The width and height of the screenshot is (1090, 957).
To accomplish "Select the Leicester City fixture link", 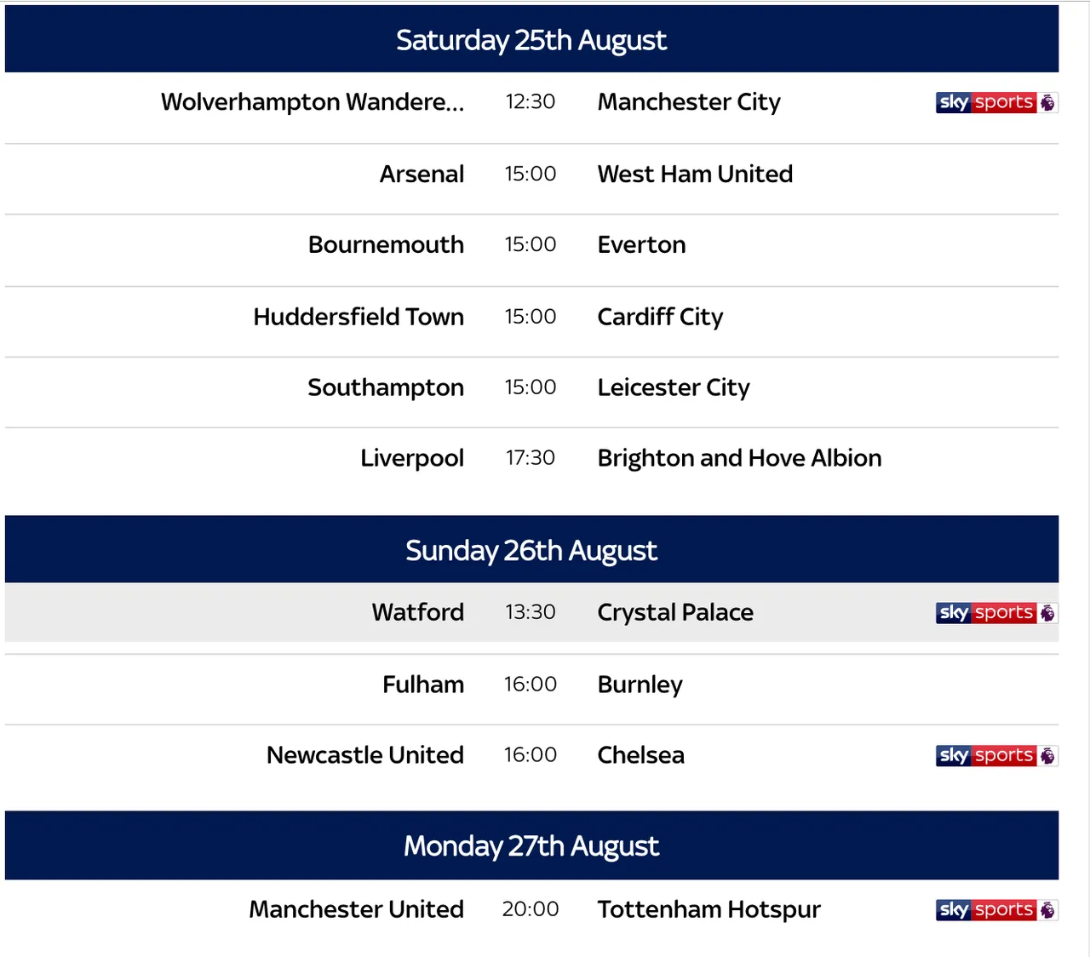I will 674,387.
